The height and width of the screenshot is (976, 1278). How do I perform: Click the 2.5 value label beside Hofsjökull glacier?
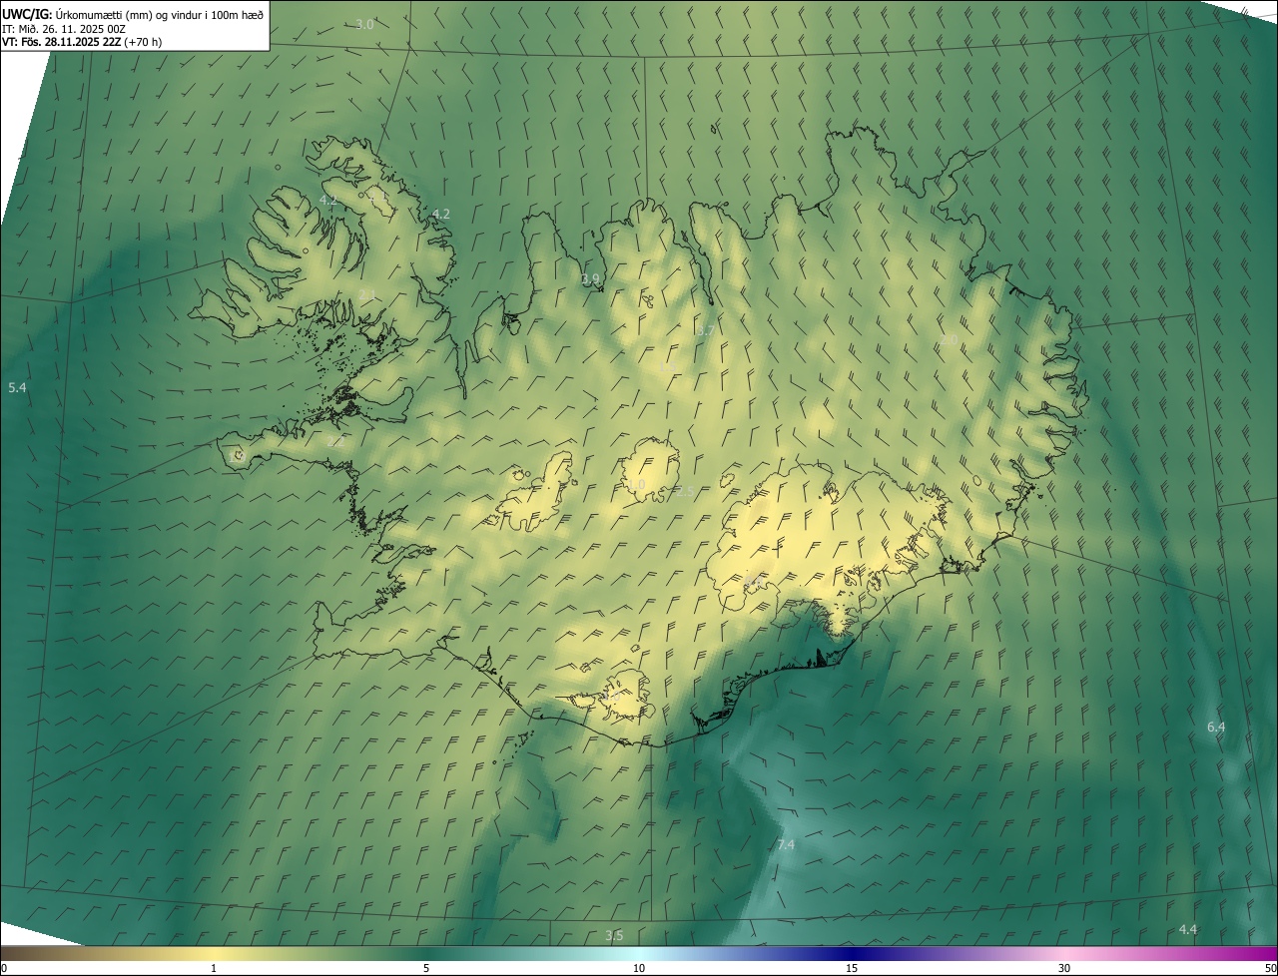click(x=685, y=492)
